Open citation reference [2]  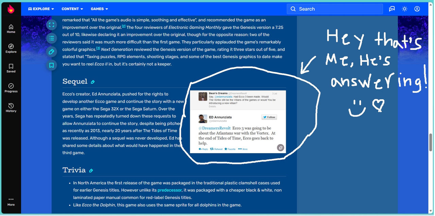[x=124, y=26]
